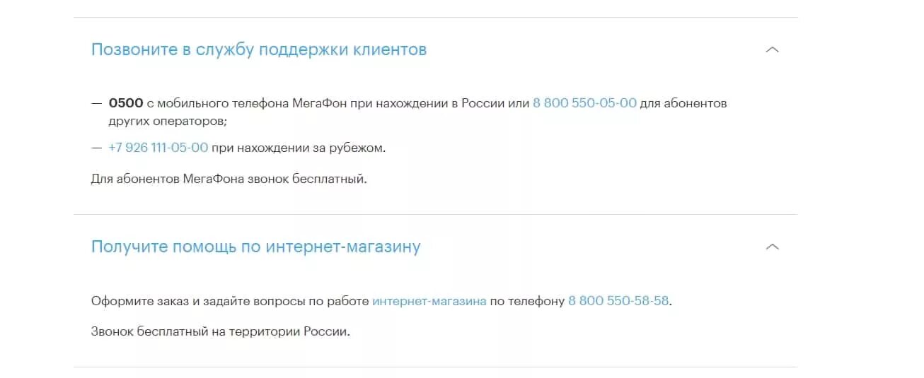Viewport: 924px width, 378px height.
Task: Click the 'Для абонентов МегаФона звонок бесплатный' text
Action: click(x=229, y=179)
